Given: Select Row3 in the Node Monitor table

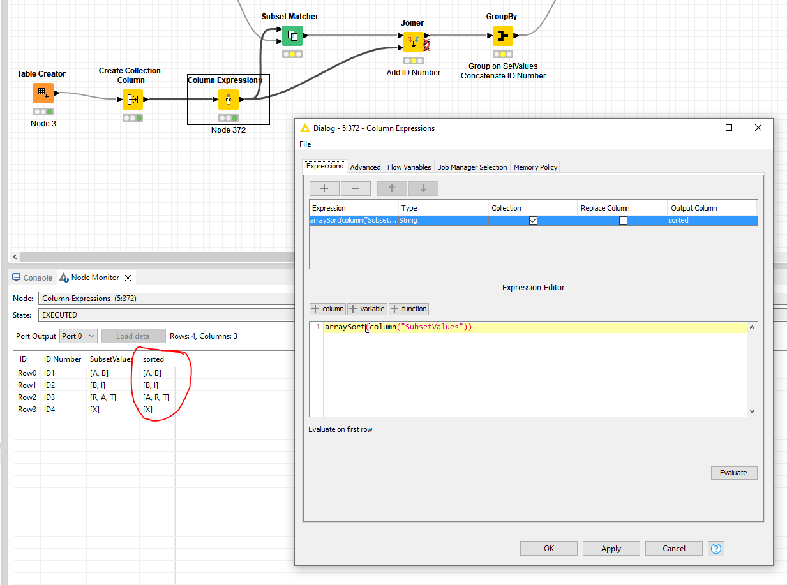Looking at the screenshot, I should point(27,410).
